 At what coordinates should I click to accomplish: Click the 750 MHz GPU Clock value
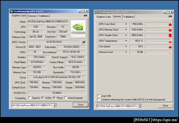[34, 82]
